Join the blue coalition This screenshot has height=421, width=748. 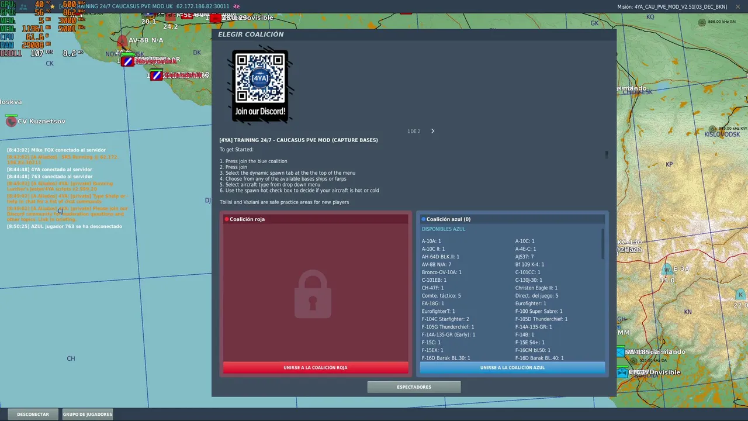[x=512, y=368]
